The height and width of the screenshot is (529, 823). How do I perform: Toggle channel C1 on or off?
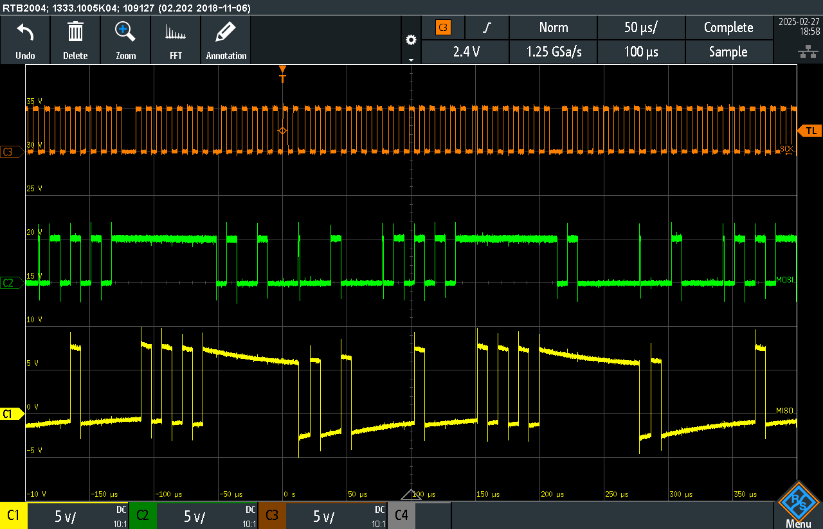click(13, 515)
